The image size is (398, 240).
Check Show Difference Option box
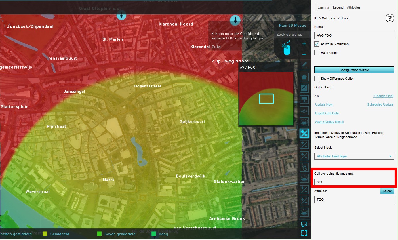click(x=317, y=79)
